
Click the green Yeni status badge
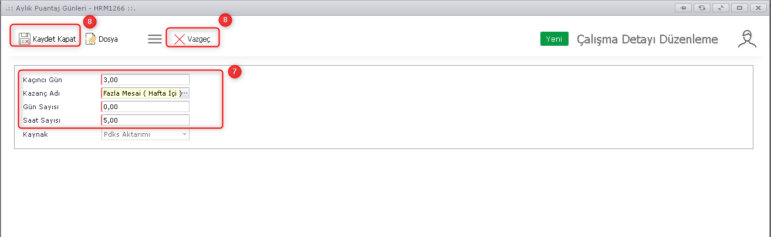click(554, 39)
